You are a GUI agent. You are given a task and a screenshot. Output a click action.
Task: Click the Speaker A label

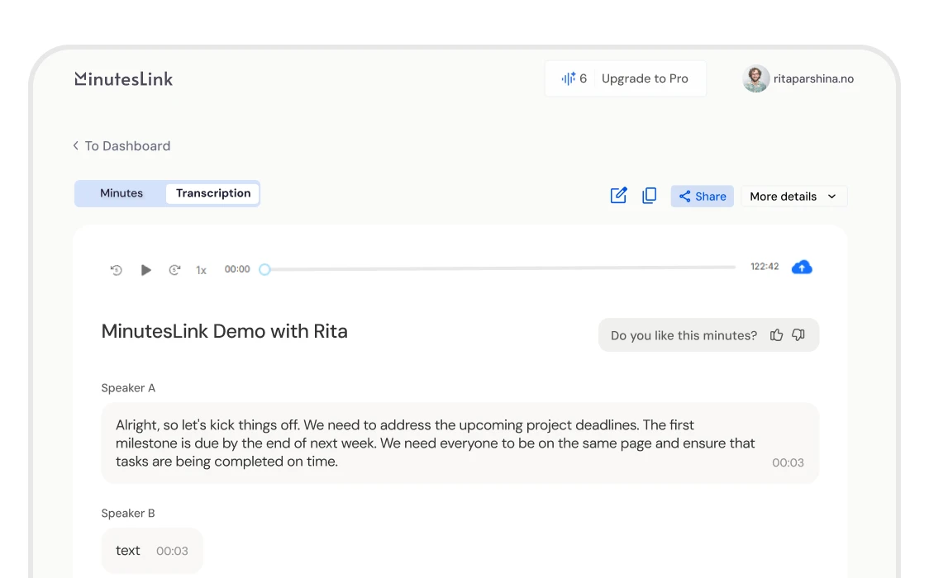(x=128, y=388)
